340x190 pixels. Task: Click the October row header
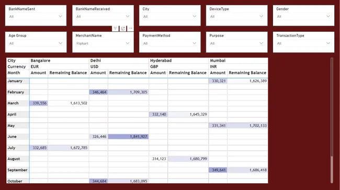[x=18, y=181]
